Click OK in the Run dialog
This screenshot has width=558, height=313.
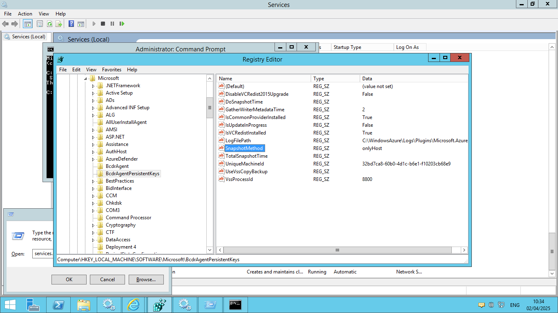(x=69, y=280)
